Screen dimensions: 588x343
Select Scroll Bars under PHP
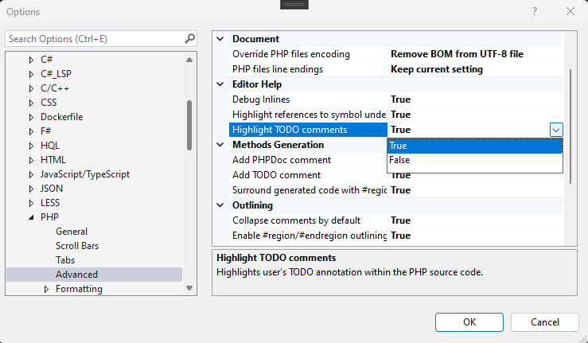point(77,246)
